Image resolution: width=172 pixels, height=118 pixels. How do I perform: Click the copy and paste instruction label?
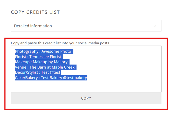coord(60,43)
